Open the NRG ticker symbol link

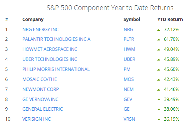click(128, 29)
